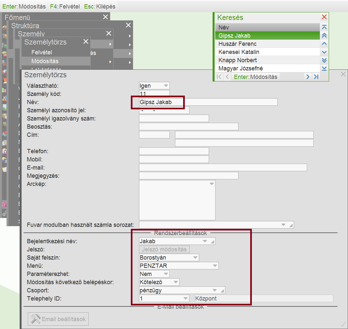348x329 pixels.
Task: Close the Keresés search panel
Action: 324,17
